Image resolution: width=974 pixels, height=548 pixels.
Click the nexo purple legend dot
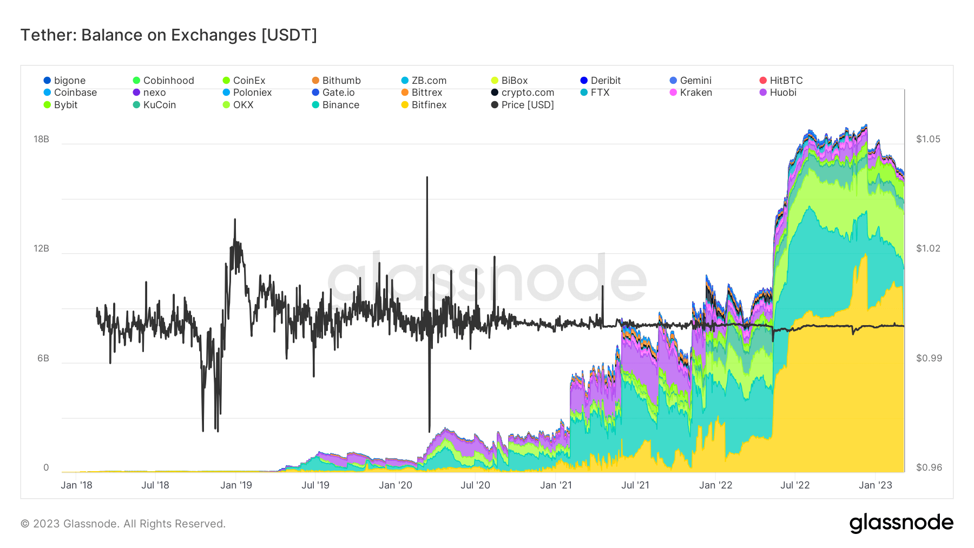click(136, 93)
